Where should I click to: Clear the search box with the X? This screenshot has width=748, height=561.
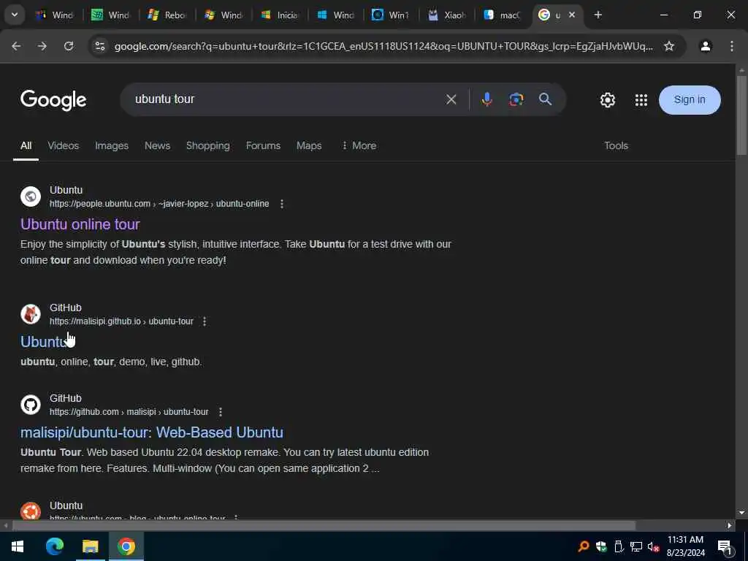pyautogui.click(x=451, y=99)
